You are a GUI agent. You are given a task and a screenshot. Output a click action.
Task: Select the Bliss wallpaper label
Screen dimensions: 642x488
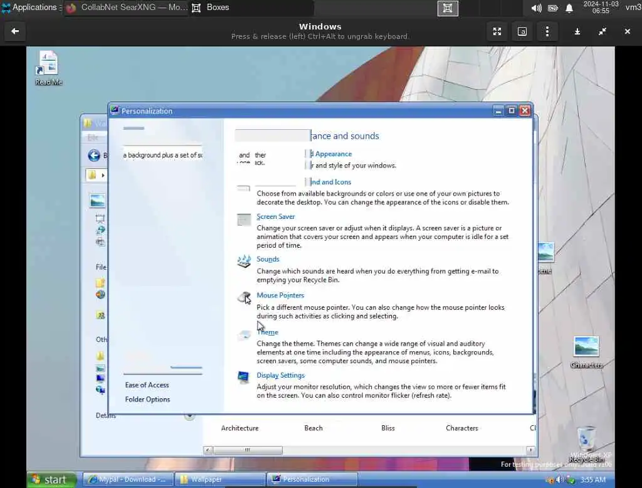tap(387, 428)
